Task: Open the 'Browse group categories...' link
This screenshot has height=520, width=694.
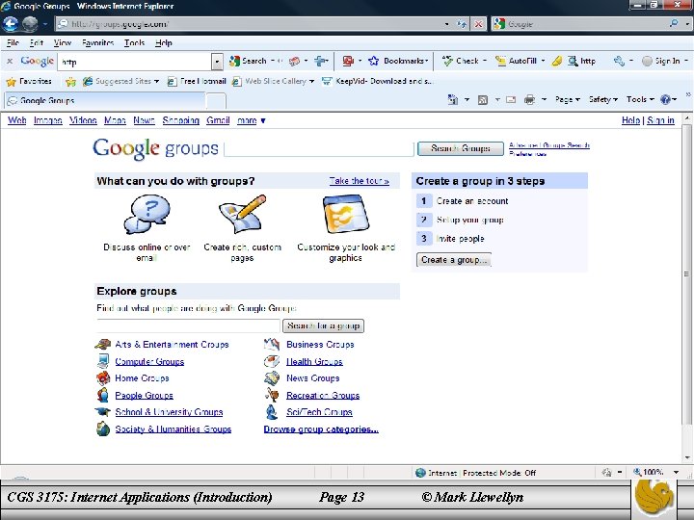Action: click(x=321, y=429)
